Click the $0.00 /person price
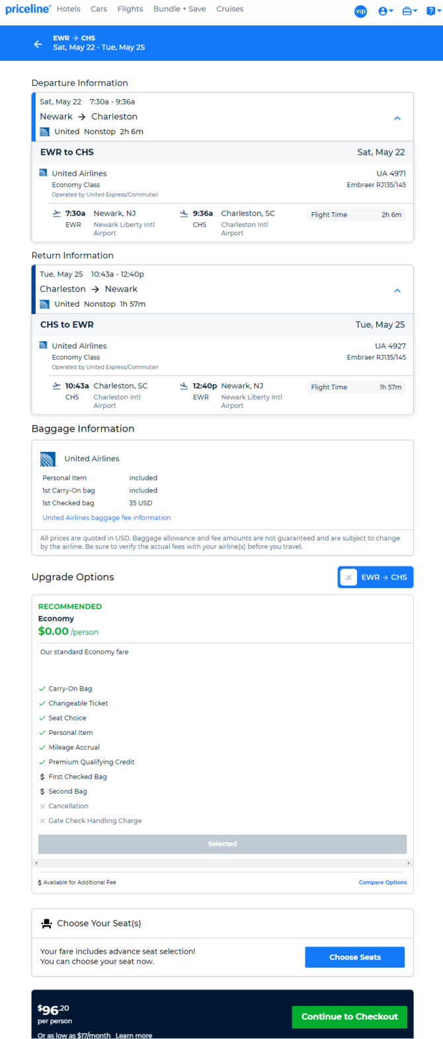Screen dimensions: 443x1039 click(x=68, y=631)
